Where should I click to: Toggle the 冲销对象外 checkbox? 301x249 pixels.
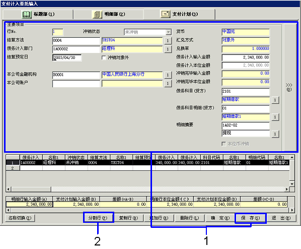click(104, 57)
